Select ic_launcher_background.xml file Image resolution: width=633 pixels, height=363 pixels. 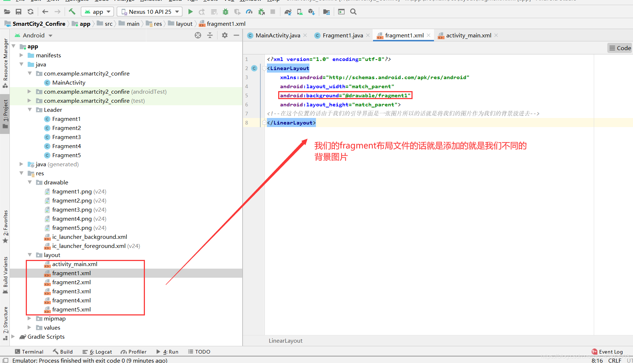tap(89, 237)
